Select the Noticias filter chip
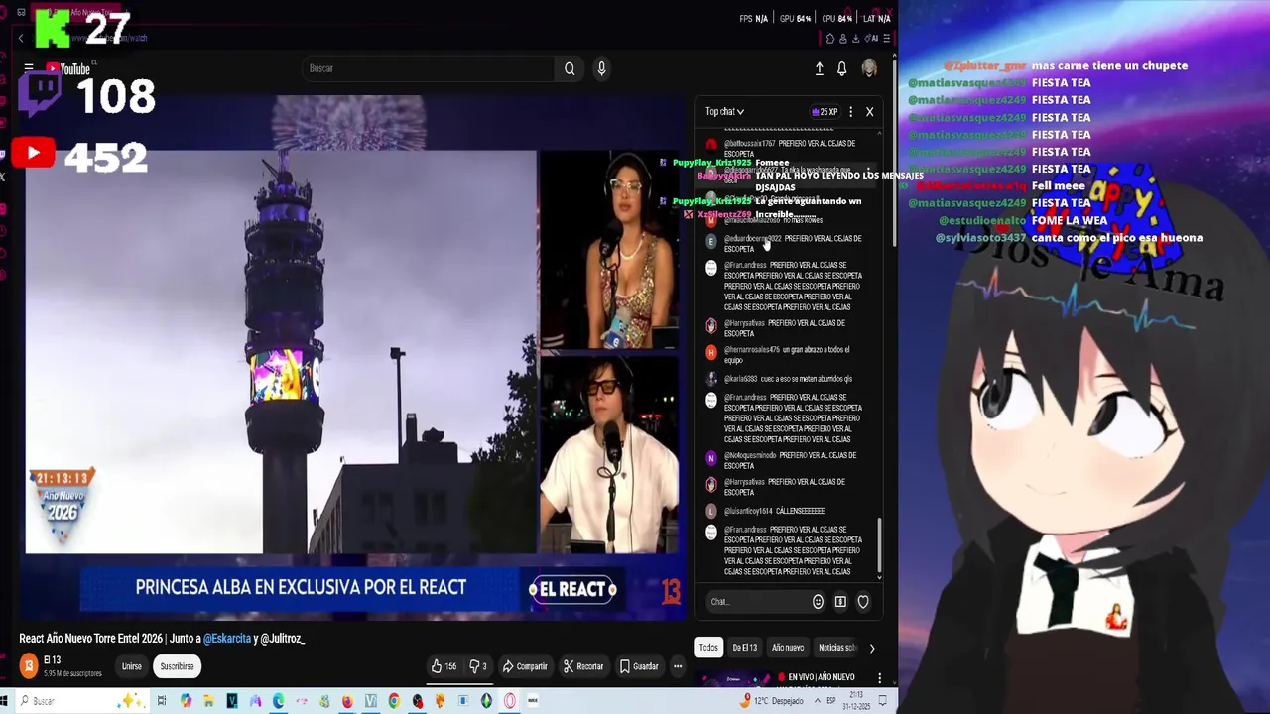Screen dimensions: 1270x714 click(x=837, y=648)
